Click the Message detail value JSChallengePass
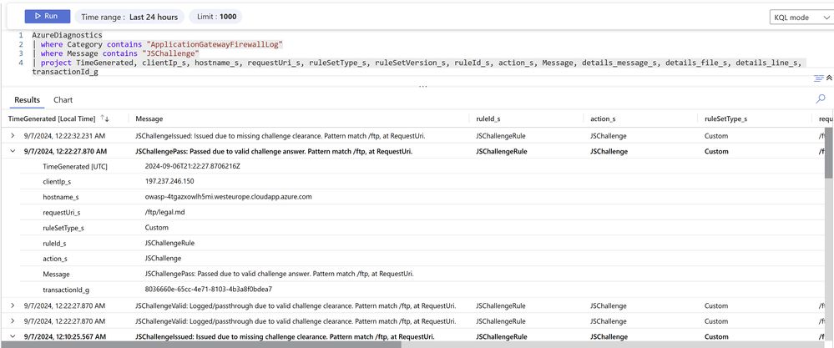The width and height of the screenshot is (834, 348). pos(279,275)
